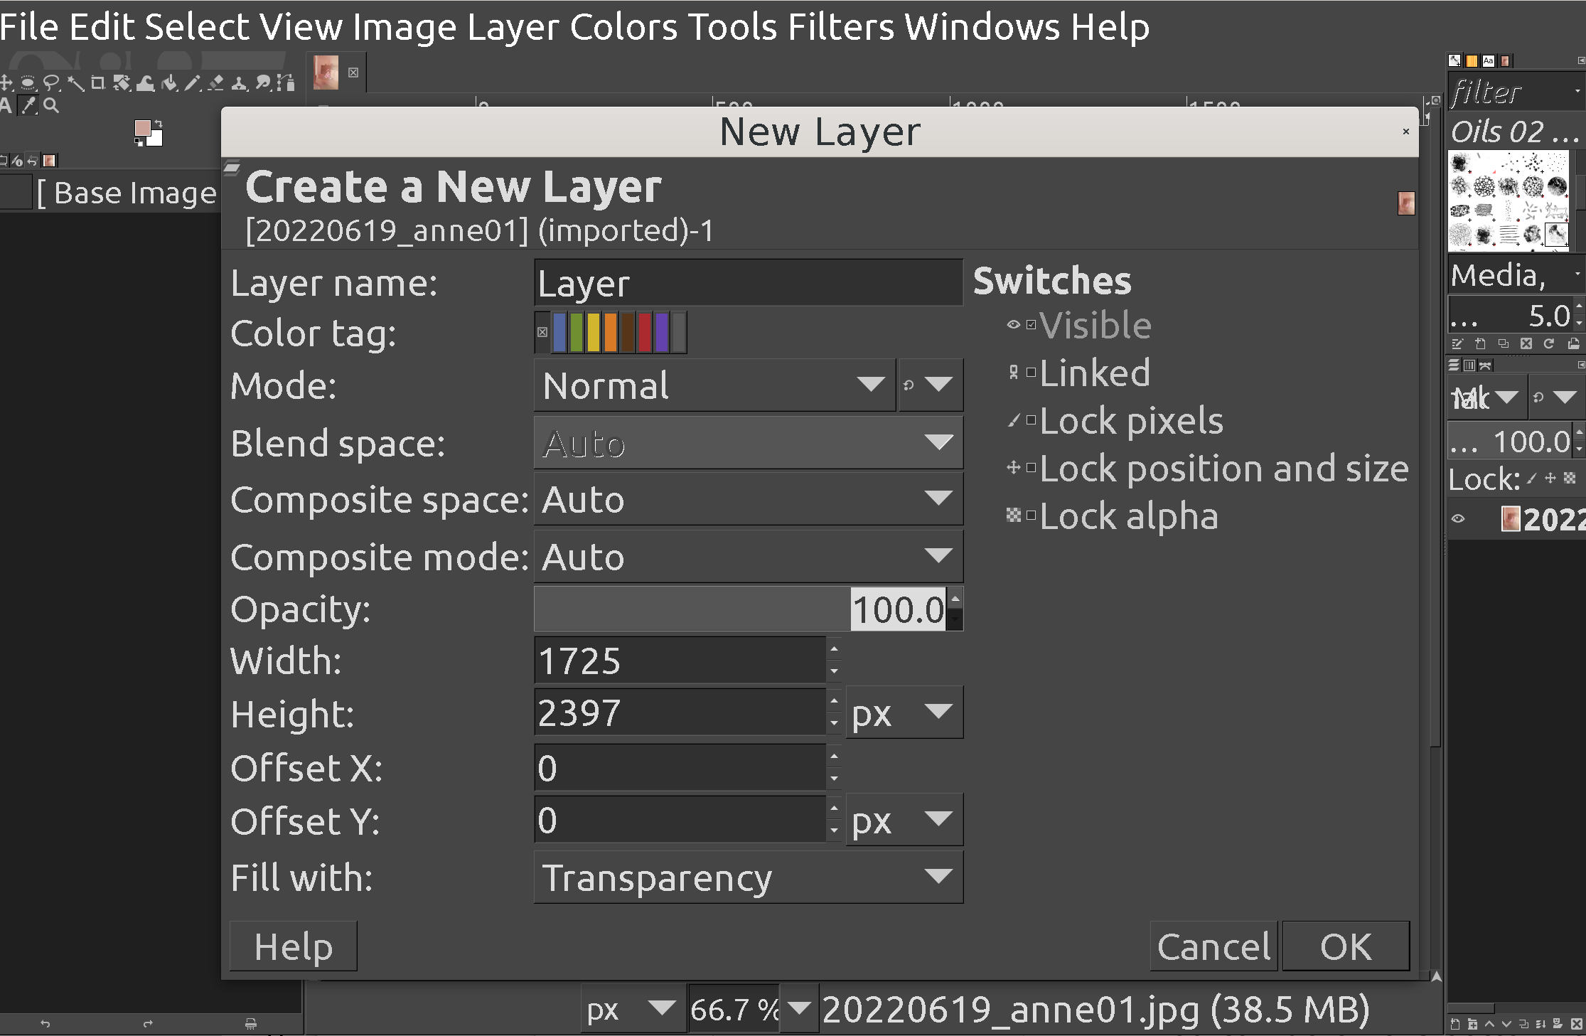Enable the Lock pixels switch
1586x1036 pixels.
pyautogui.click(x=1031, y=420)
